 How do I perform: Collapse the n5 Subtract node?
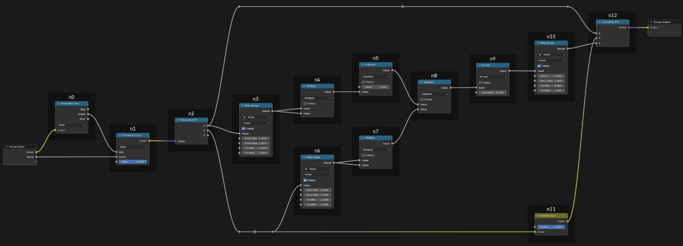[362, 65]
